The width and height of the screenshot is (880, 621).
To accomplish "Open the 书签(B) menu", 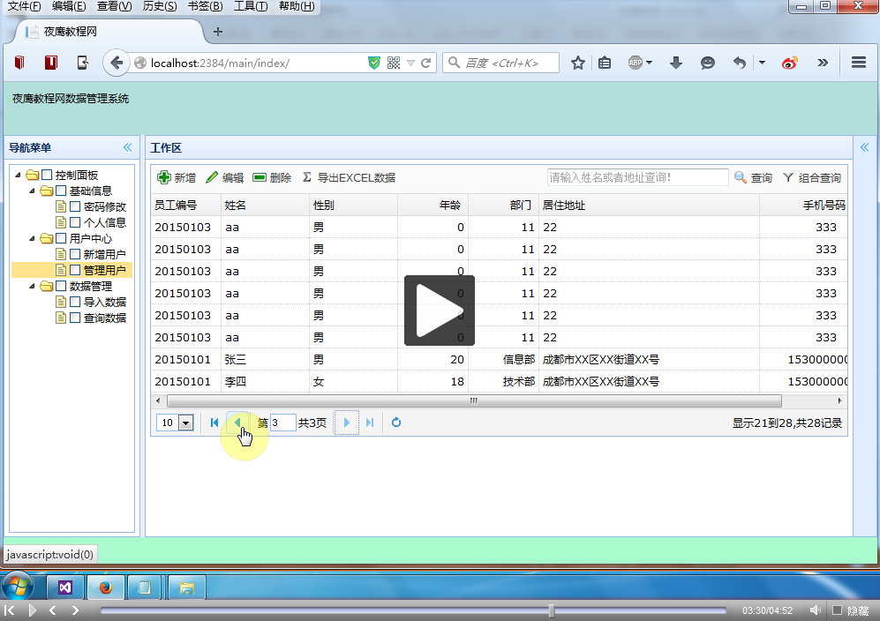I will point(207,6).
